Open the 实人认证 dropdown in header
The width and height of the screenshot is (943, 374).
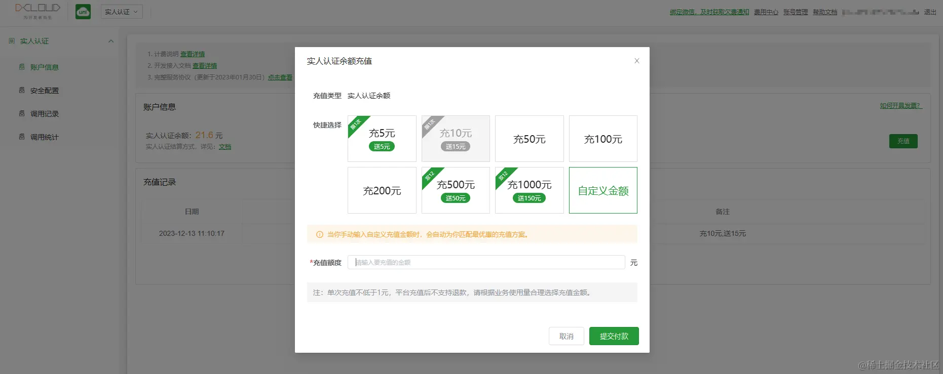point(122,12)
